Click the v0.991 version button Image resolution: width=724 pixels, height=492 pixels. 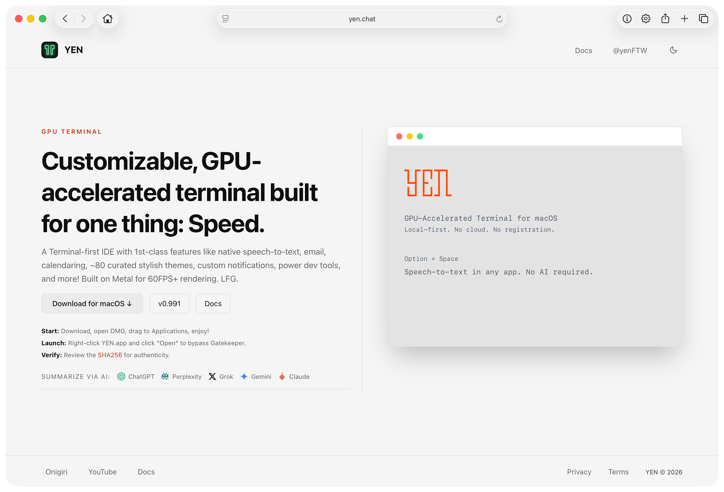pyautogui.click(x=169, y=304)
